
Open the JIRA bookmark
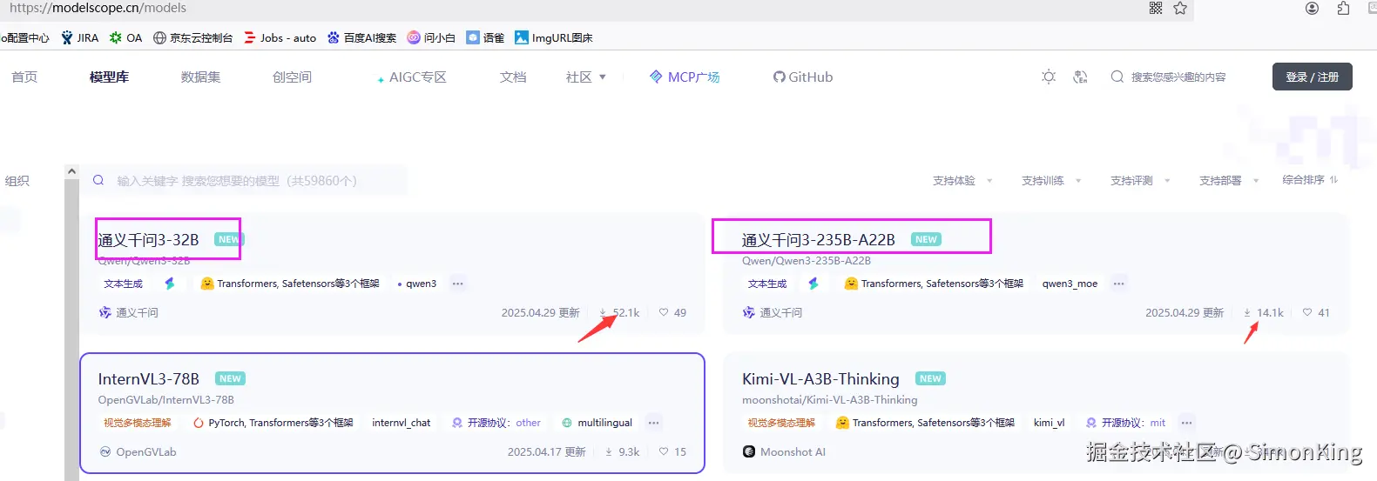pos(79,37)
